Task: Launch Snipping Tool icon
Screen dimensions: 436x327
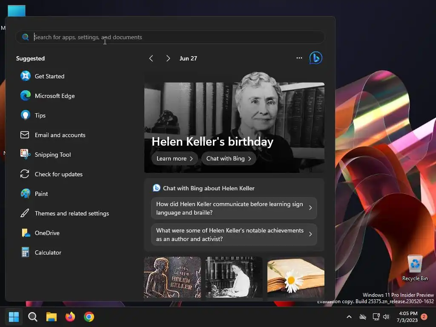Action: 25,154
